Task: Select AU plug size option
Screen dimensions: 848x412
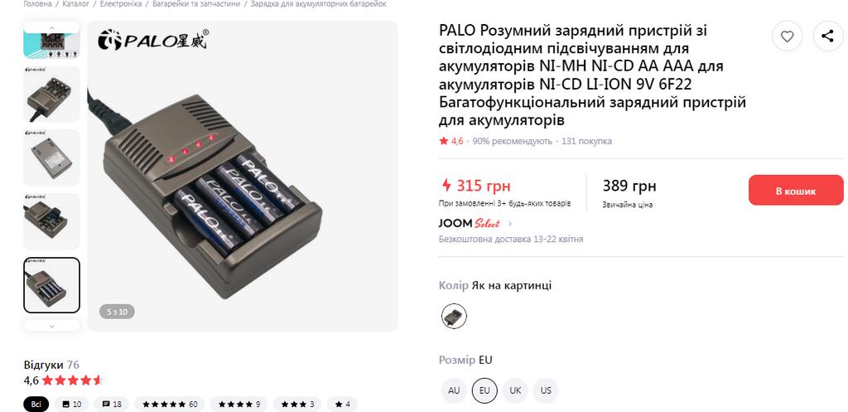Action: point(454,390)
